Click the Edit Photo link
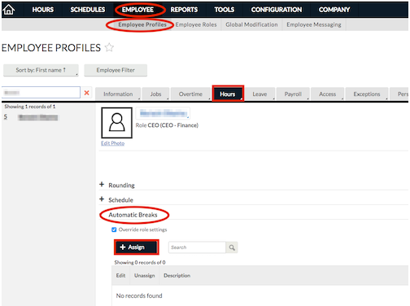Screen dimensions: 410x306 113,143
